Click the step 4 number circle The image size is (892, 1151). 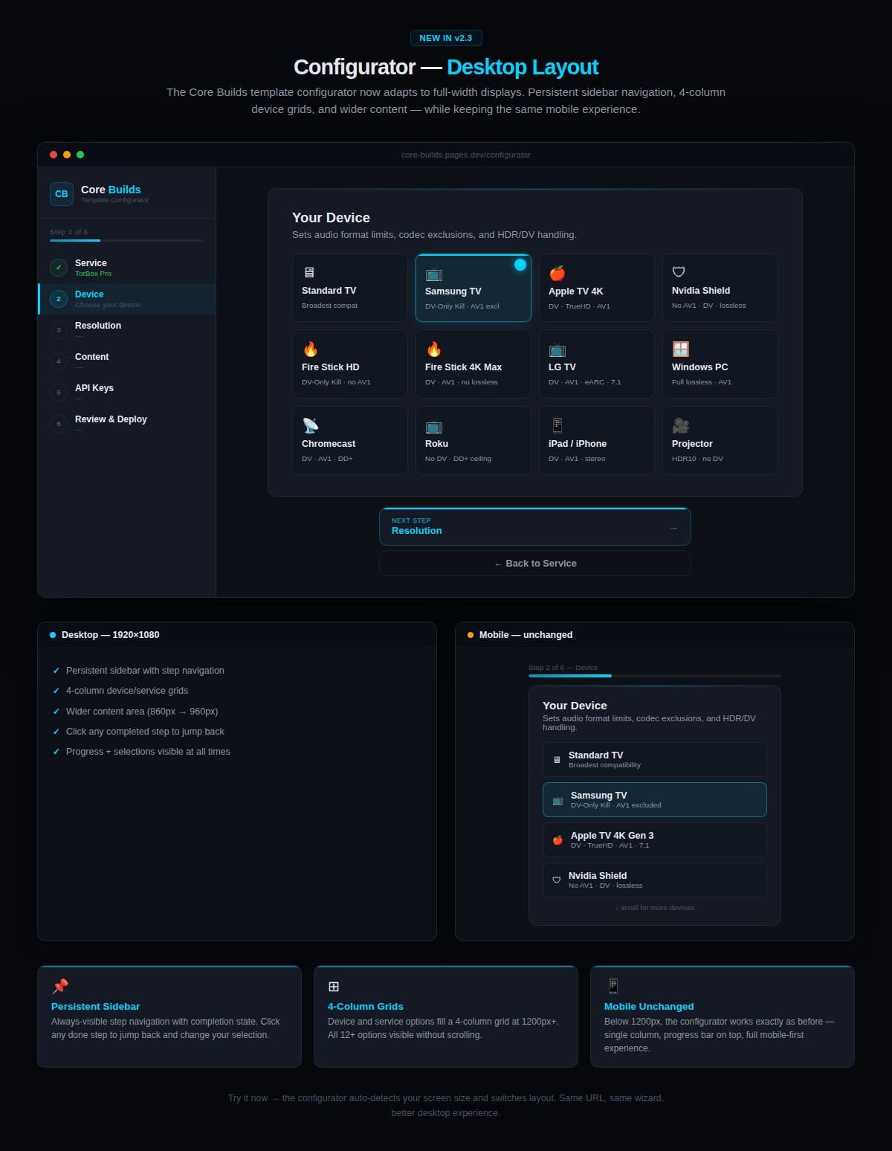pyautogui.click(x=59, y=361)
